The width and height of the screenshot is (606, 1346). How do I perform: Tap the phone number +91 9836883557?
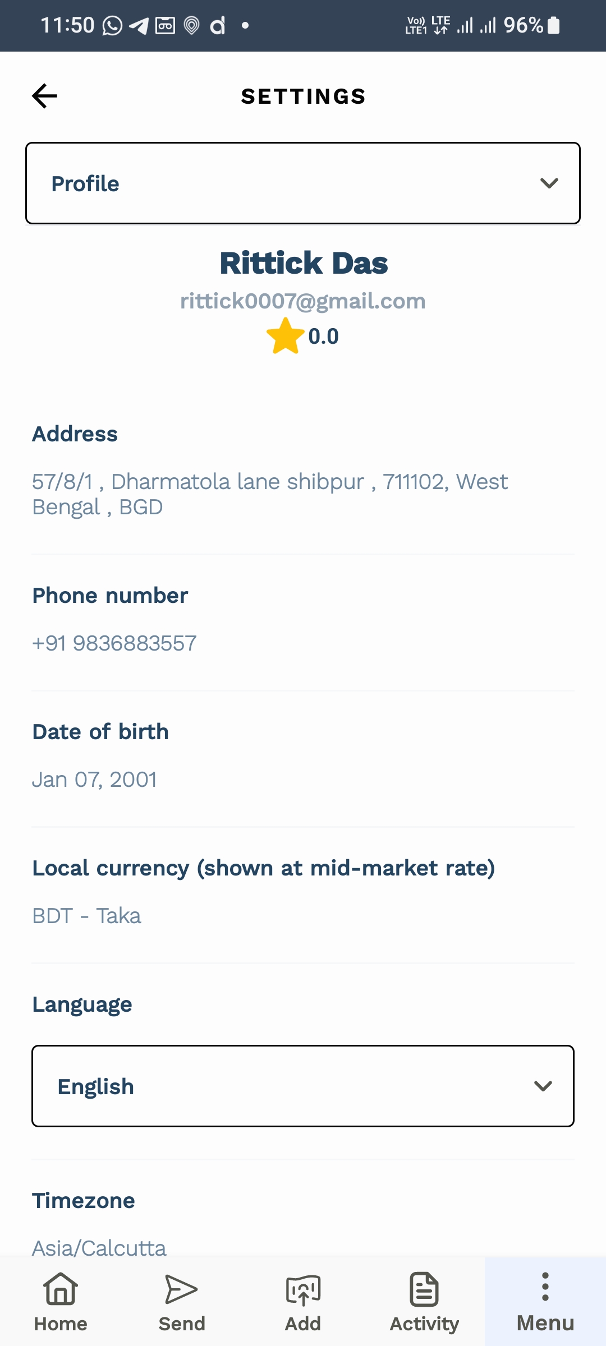(x=114, y=643)
